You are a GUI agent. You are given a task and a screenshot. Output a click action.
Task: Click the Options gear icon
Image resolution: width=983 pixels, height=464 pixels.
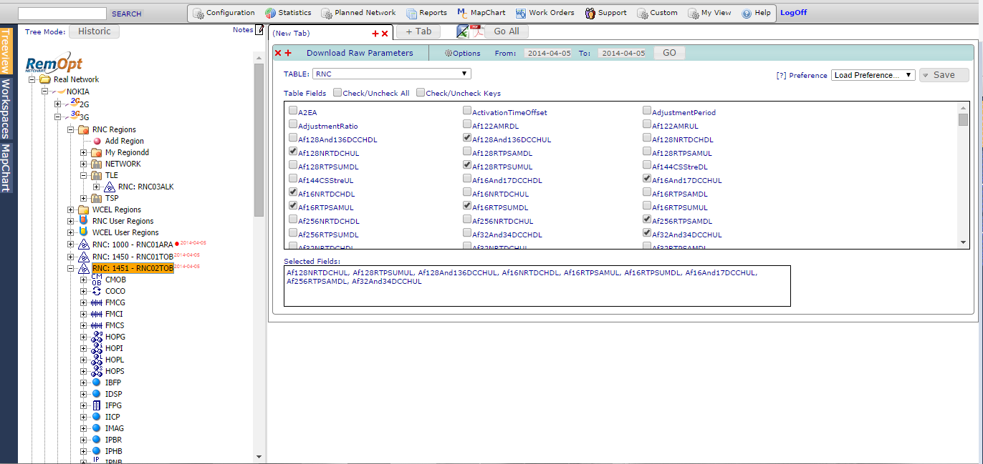(x=449, y=53)
